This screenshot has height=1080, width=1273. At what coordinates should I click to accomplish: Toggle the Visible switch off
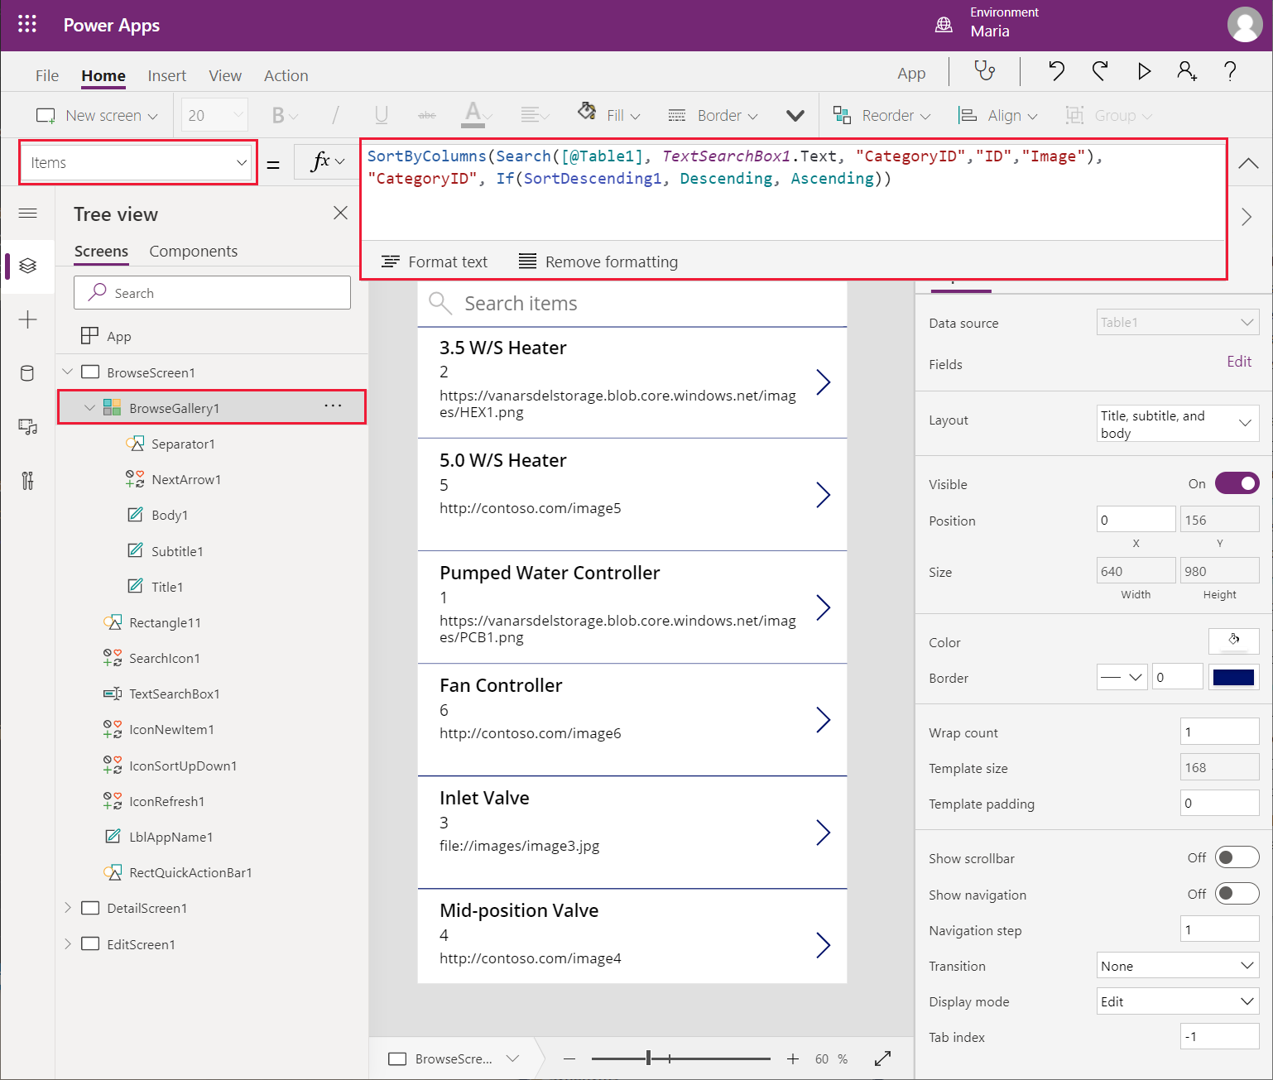click(x=1237, y=483)
